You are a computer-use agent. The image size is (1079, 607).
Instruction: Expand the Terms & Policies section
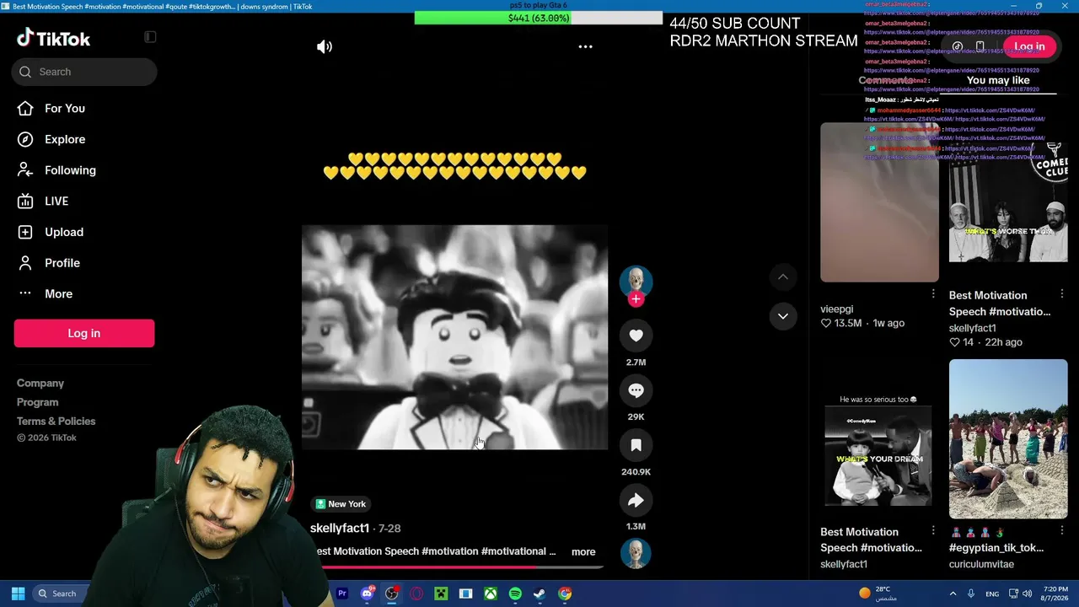click(x=56, y=422)
